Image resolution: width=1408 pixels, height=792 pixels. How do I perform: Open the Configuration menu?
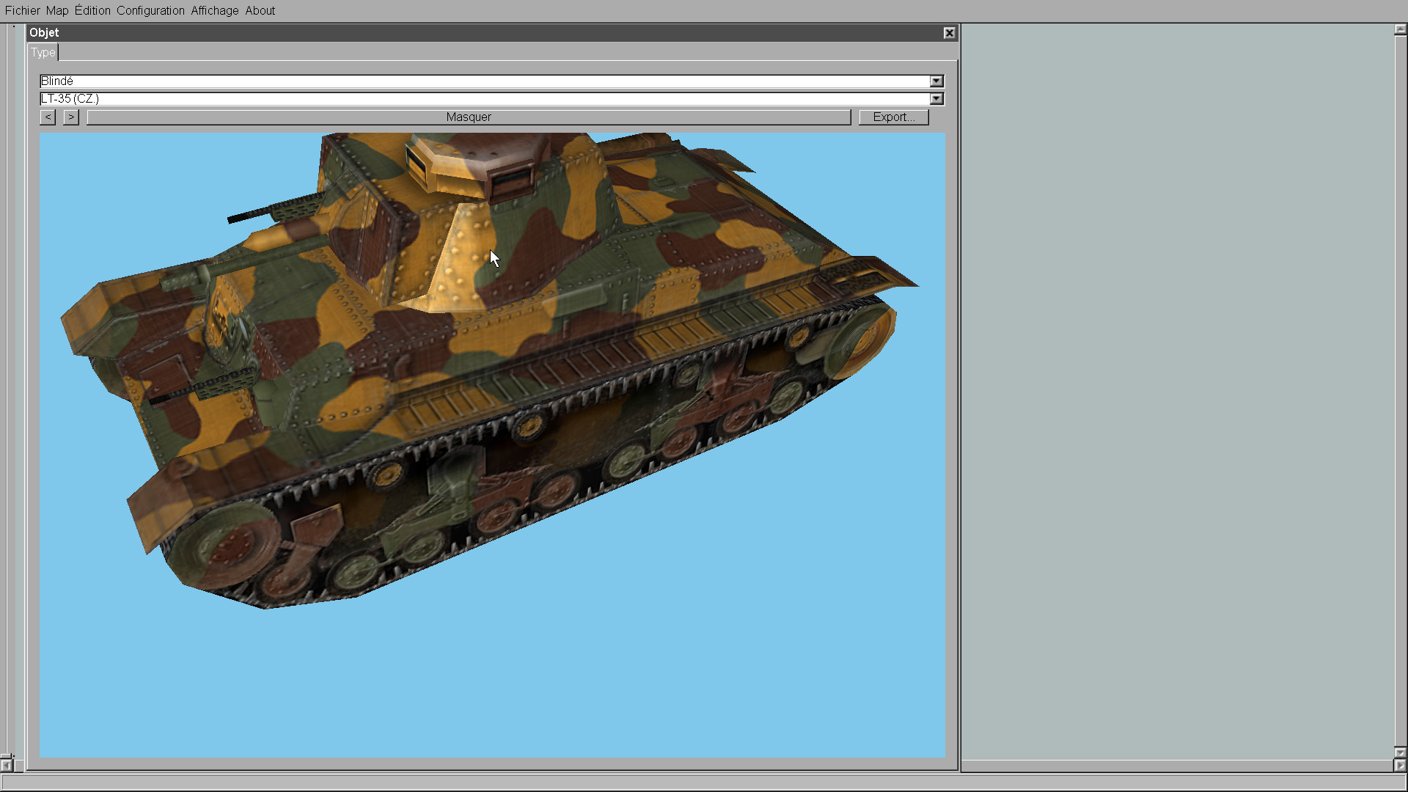click(150, 10)
